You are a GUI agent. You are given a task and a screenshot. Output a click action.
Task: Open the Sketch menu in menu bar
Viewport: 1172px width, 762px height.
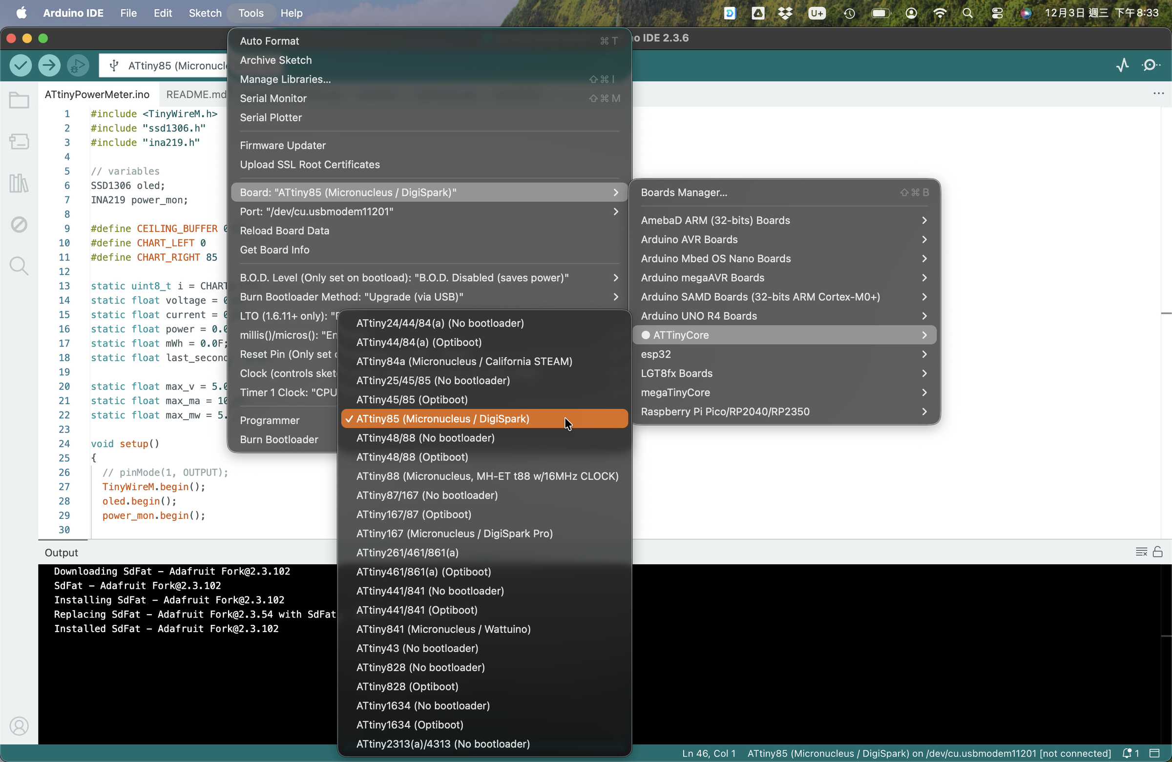click(x=205, y=13)
